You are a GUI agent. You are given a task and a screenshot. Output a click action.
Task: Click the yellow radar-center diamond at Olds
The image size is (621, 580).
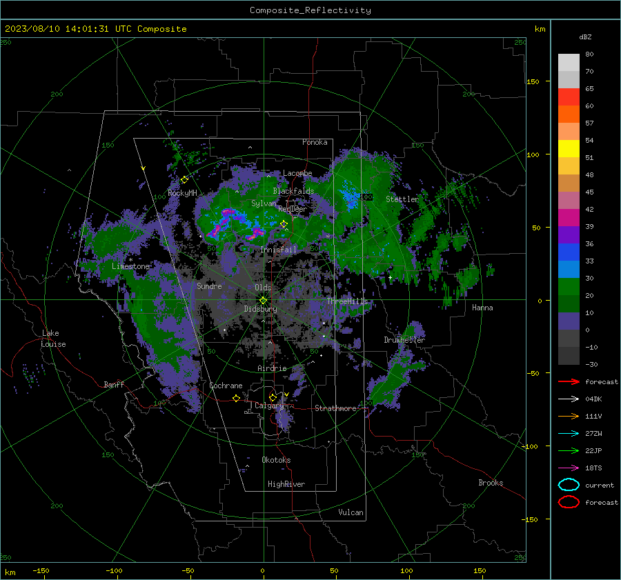click(x=263, y=301)
